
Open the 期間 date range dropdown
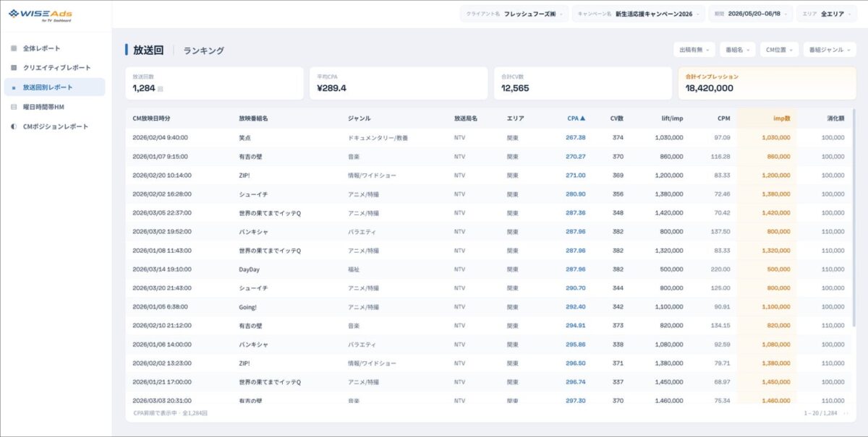click(750, 14)
